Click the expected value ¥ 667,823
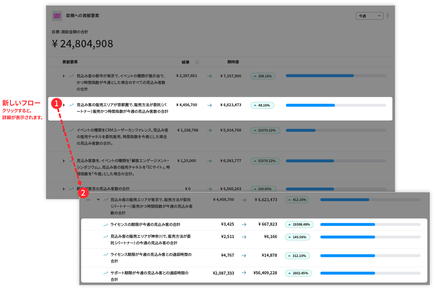 coord(268,224)
